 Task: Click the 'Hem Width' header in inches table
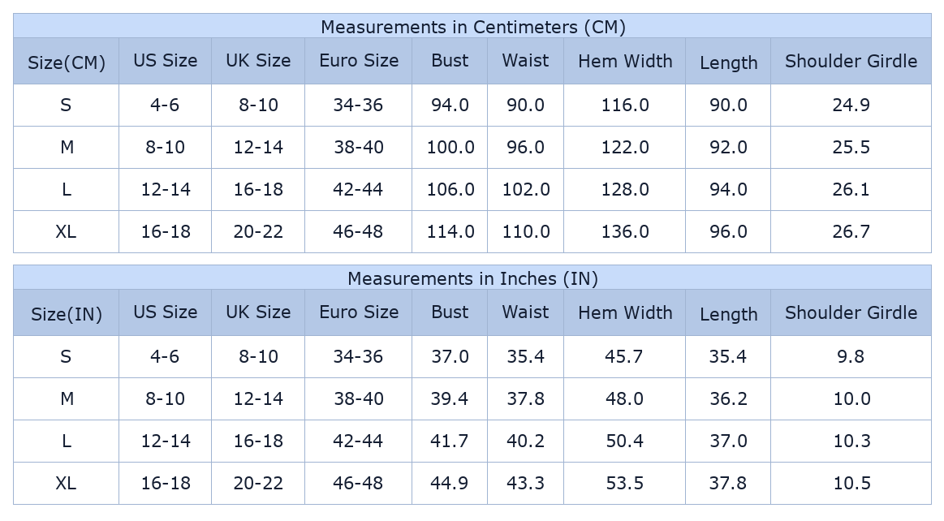625,312
